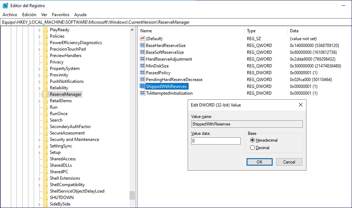The width and height of the screenshot is (352, 208).
Task: Expand the Proximity key
Action: (39, 75)
